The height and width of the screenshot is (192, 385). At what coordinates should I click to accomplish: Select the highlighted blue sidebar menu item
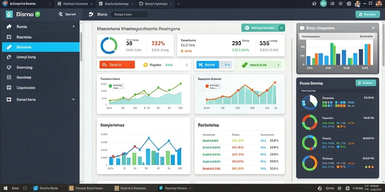coord(41,47)
